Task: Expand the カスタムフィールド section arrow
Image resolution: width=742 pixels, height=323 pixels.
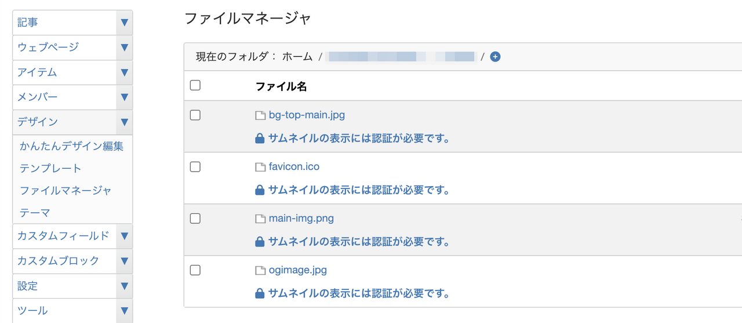Action: (x=124, y=236)
